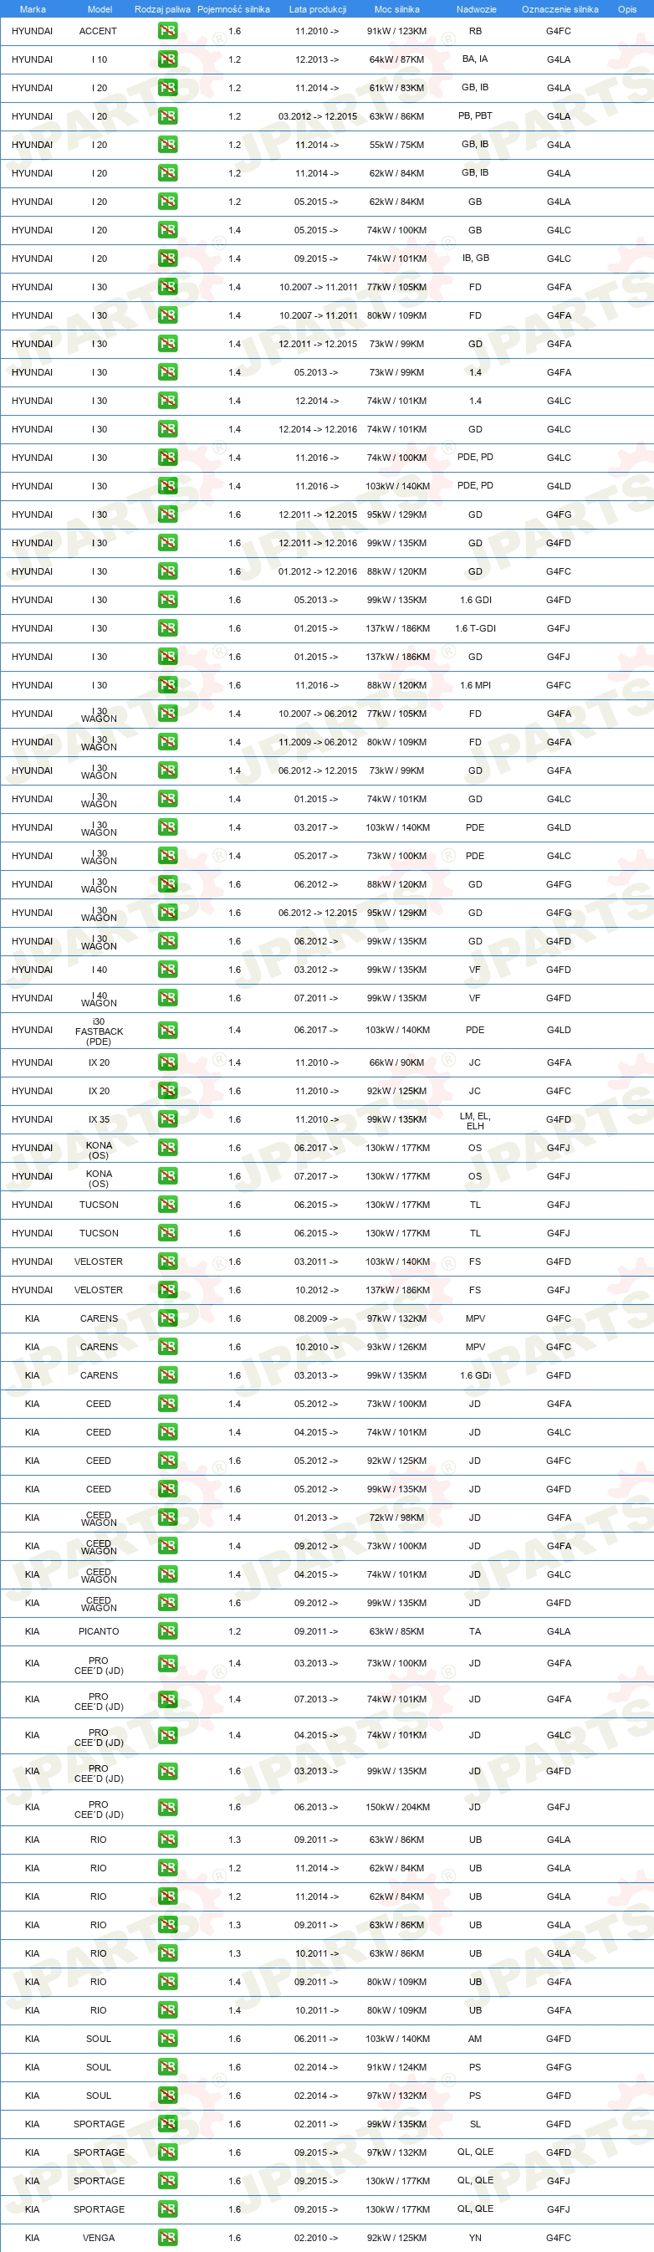
Task: Click the fuel icon in the HYUNDAI ACCENT row
Action: 167,31
